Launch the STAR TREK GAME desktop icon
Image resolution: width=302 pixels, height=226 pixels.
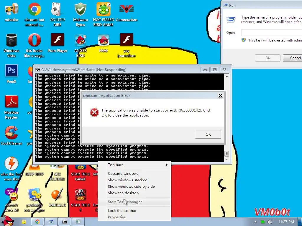pyautogui.click(x=80, y=173)
